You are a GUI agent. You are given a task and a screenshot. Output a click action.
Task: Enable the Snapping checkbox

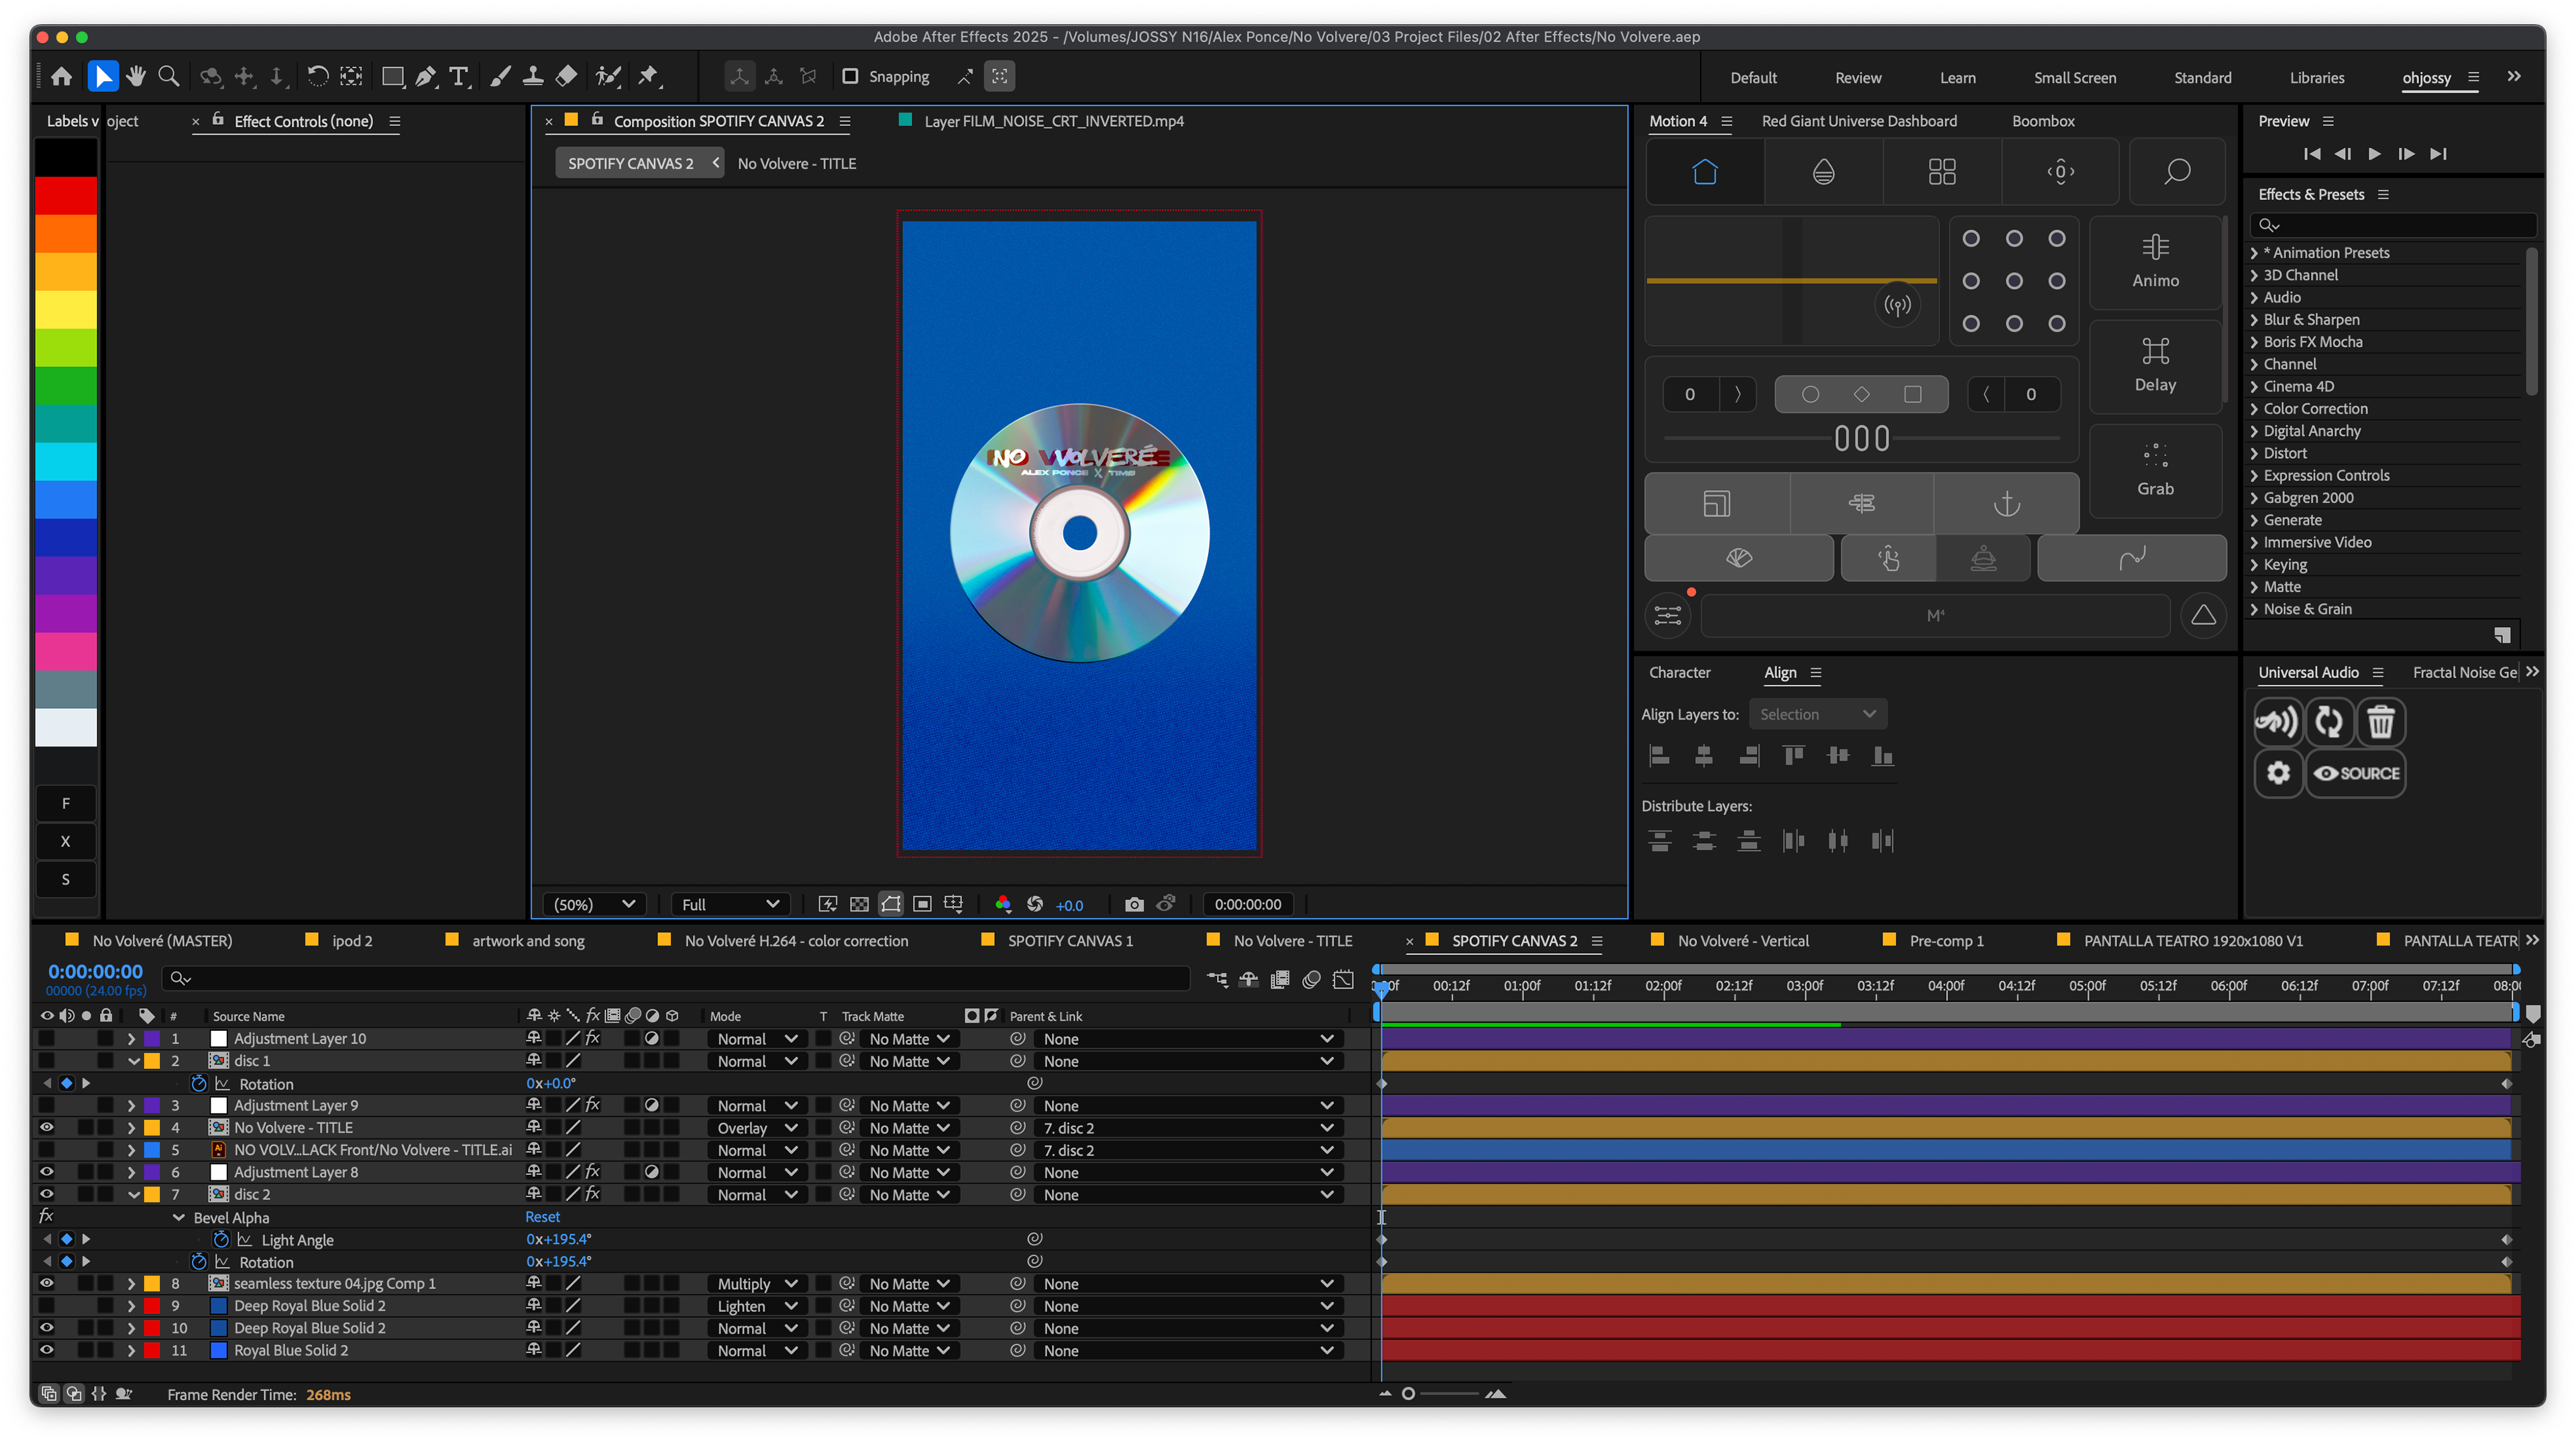[850, 76]
